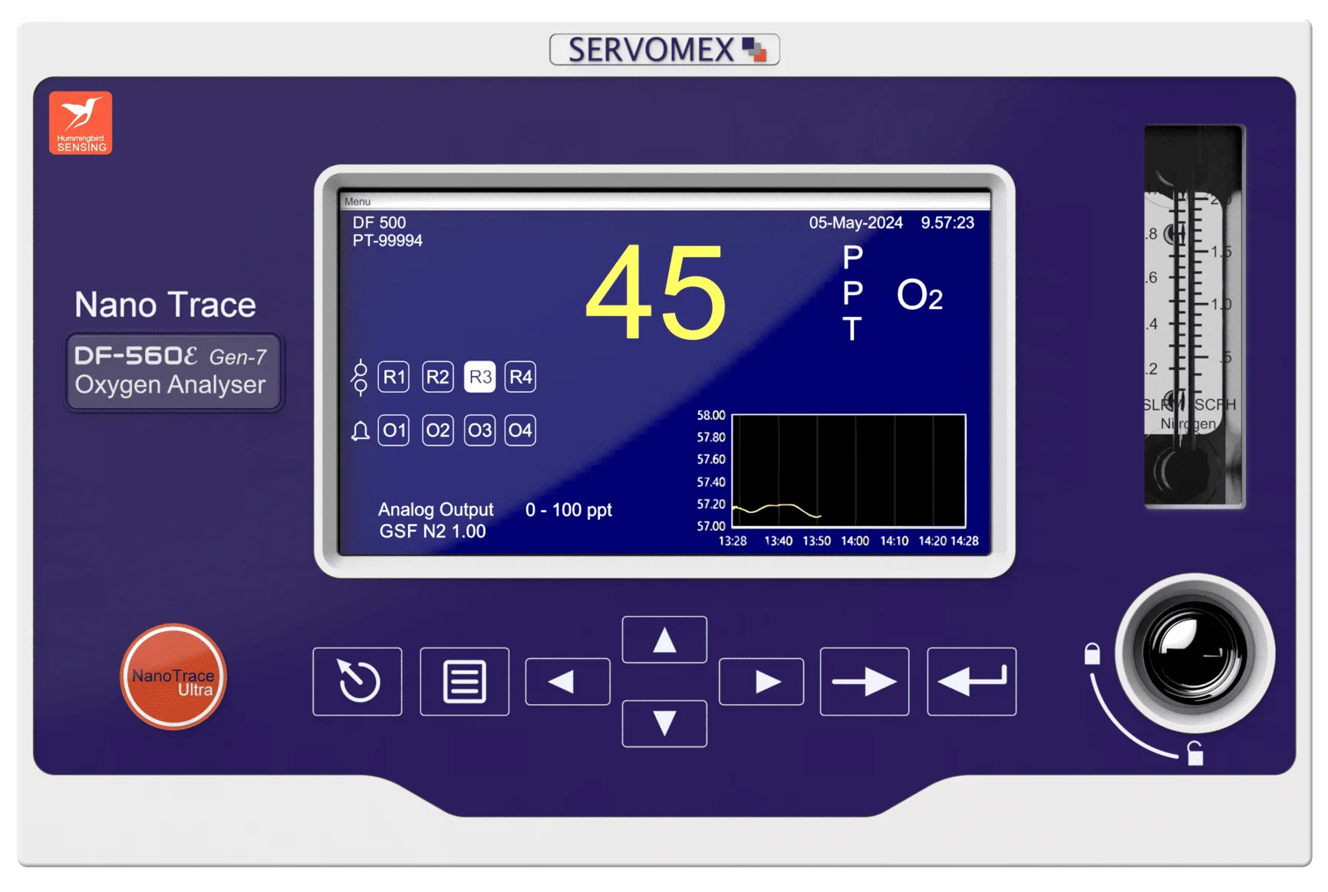The image size is (1328, 892).
Task: Click the vertical PPT units label
Action: [852, 292]
